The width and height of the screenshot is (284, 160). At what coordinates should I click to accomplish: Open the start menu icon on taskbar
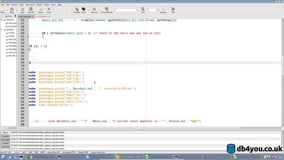tap(3, 157)
